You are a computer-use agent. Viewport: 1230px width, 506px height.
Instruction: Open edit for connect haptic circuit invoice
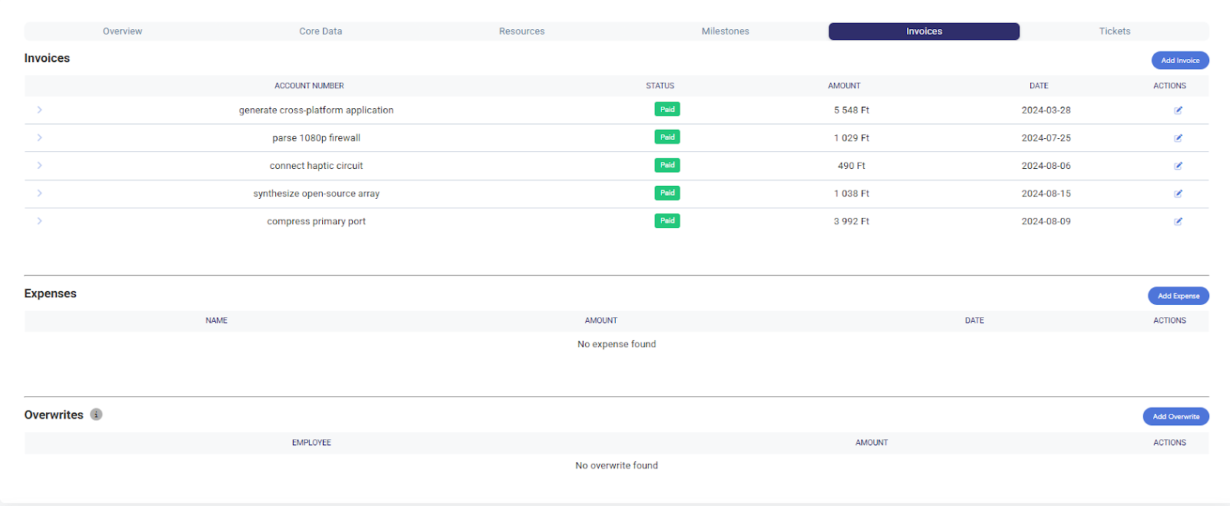[1178, 166]
